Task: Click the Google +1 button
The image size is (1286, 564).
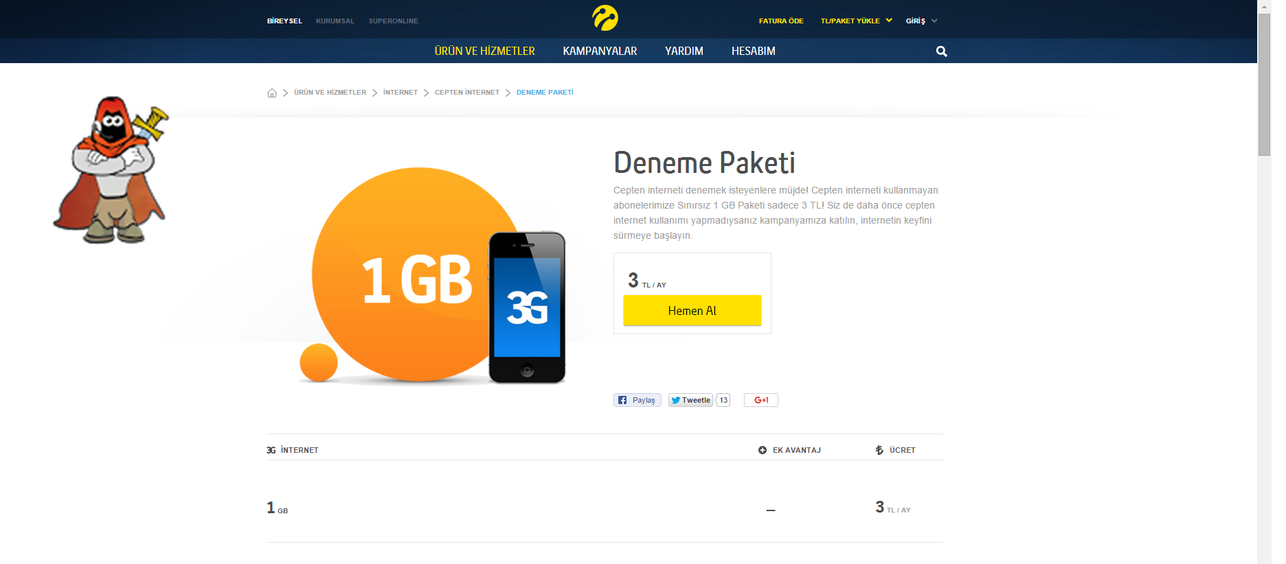Action: click(x=761, y=400)
